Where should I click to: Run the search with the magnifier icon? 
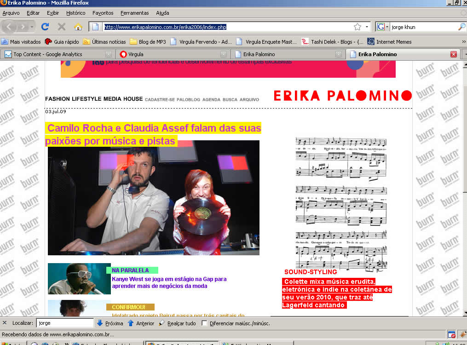[x=461, y=27]
